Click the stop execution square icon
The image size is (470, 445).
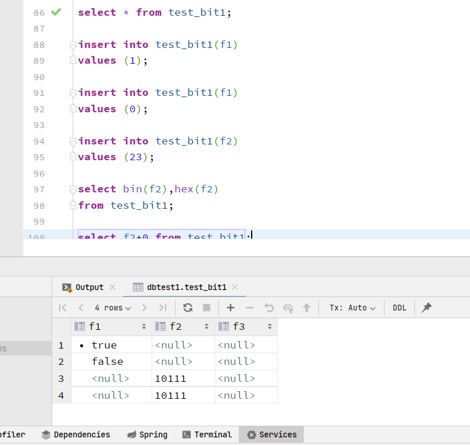click(207, 308)
